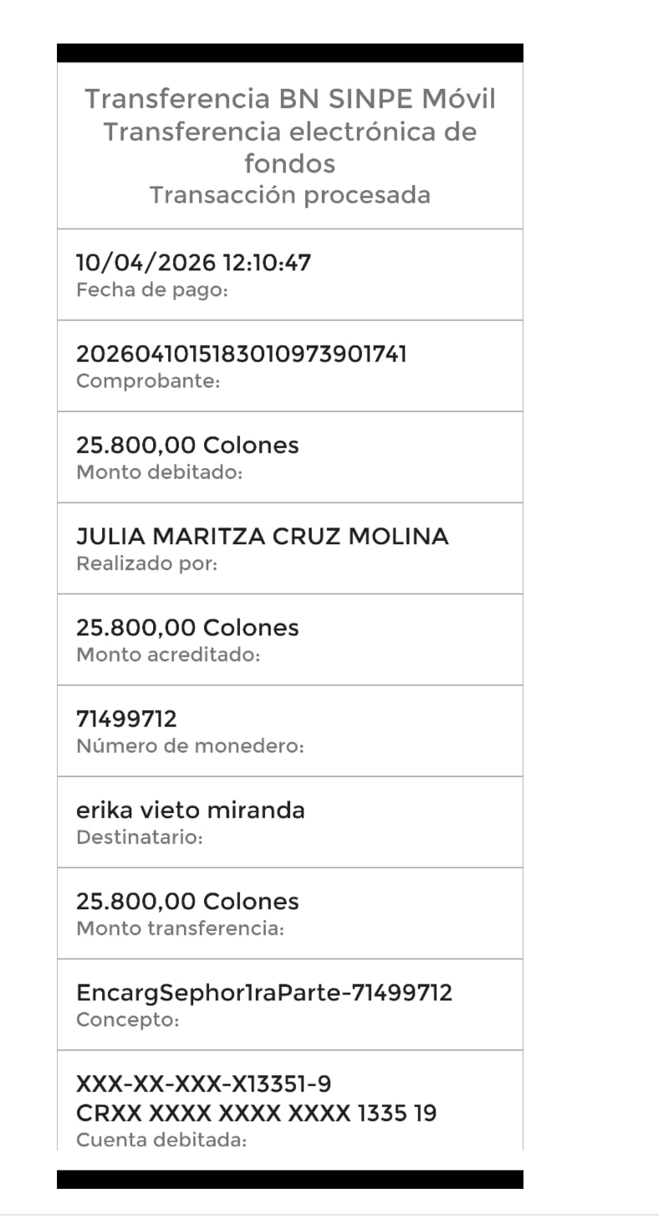Select the masked account number XXX-XX-XXX-X13351-9
The image size is (659, 1224).
(x=203, y=1085)
